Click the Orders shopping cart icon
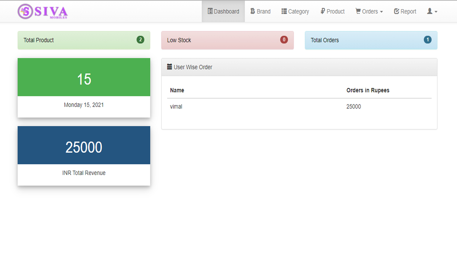457x265 pixels. [x=358, y=11]
